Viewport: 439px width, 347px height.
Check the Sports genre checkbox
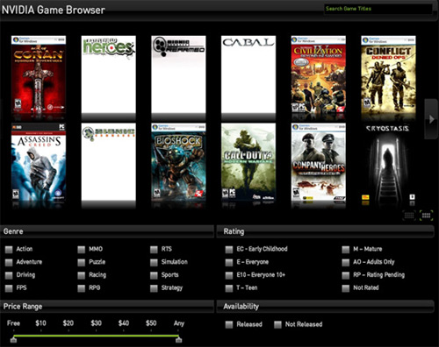tap(154, 275)
